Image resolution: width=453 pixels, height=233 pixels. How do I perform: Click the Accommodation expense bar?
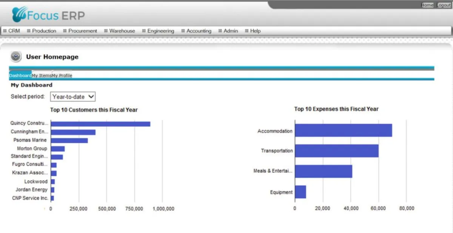pyautogui.click(x=344, y=130)
